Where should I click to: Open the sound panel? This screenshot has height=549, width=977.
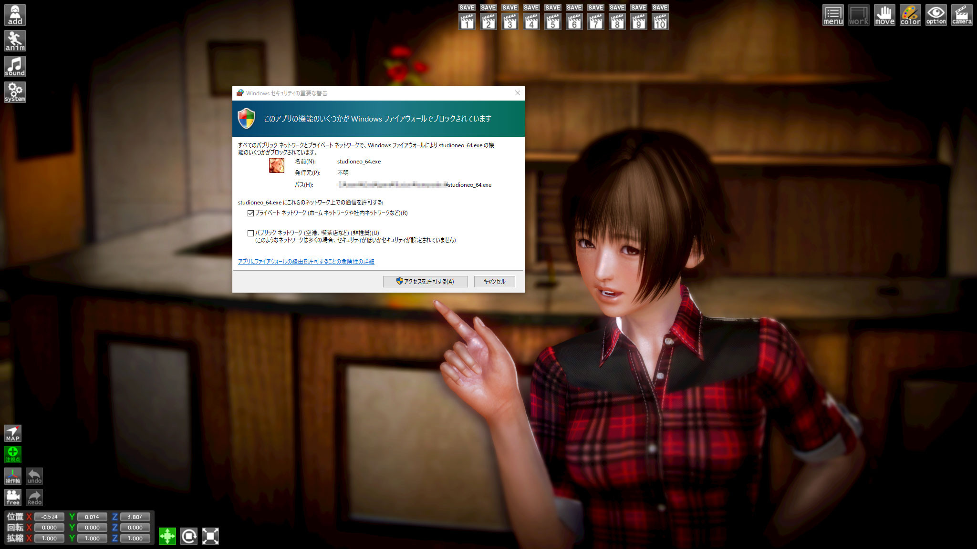point(15,66)
